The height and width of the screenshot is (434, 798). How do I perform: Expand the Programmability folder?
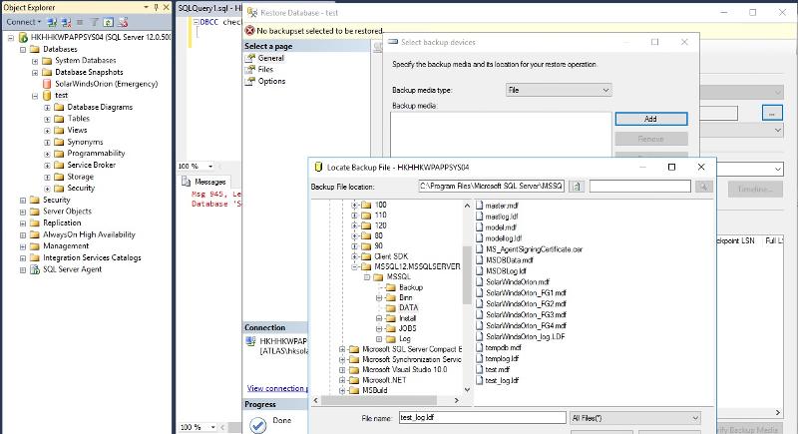(x=47, y=154)
